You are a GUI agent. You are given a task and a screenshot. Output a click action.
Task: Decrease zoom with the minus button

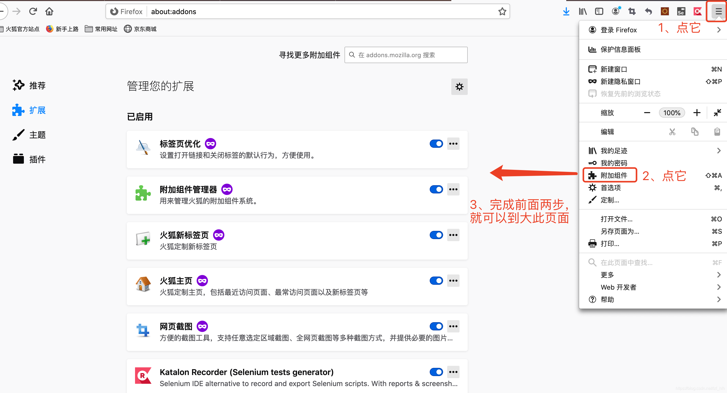click(647, 112)
